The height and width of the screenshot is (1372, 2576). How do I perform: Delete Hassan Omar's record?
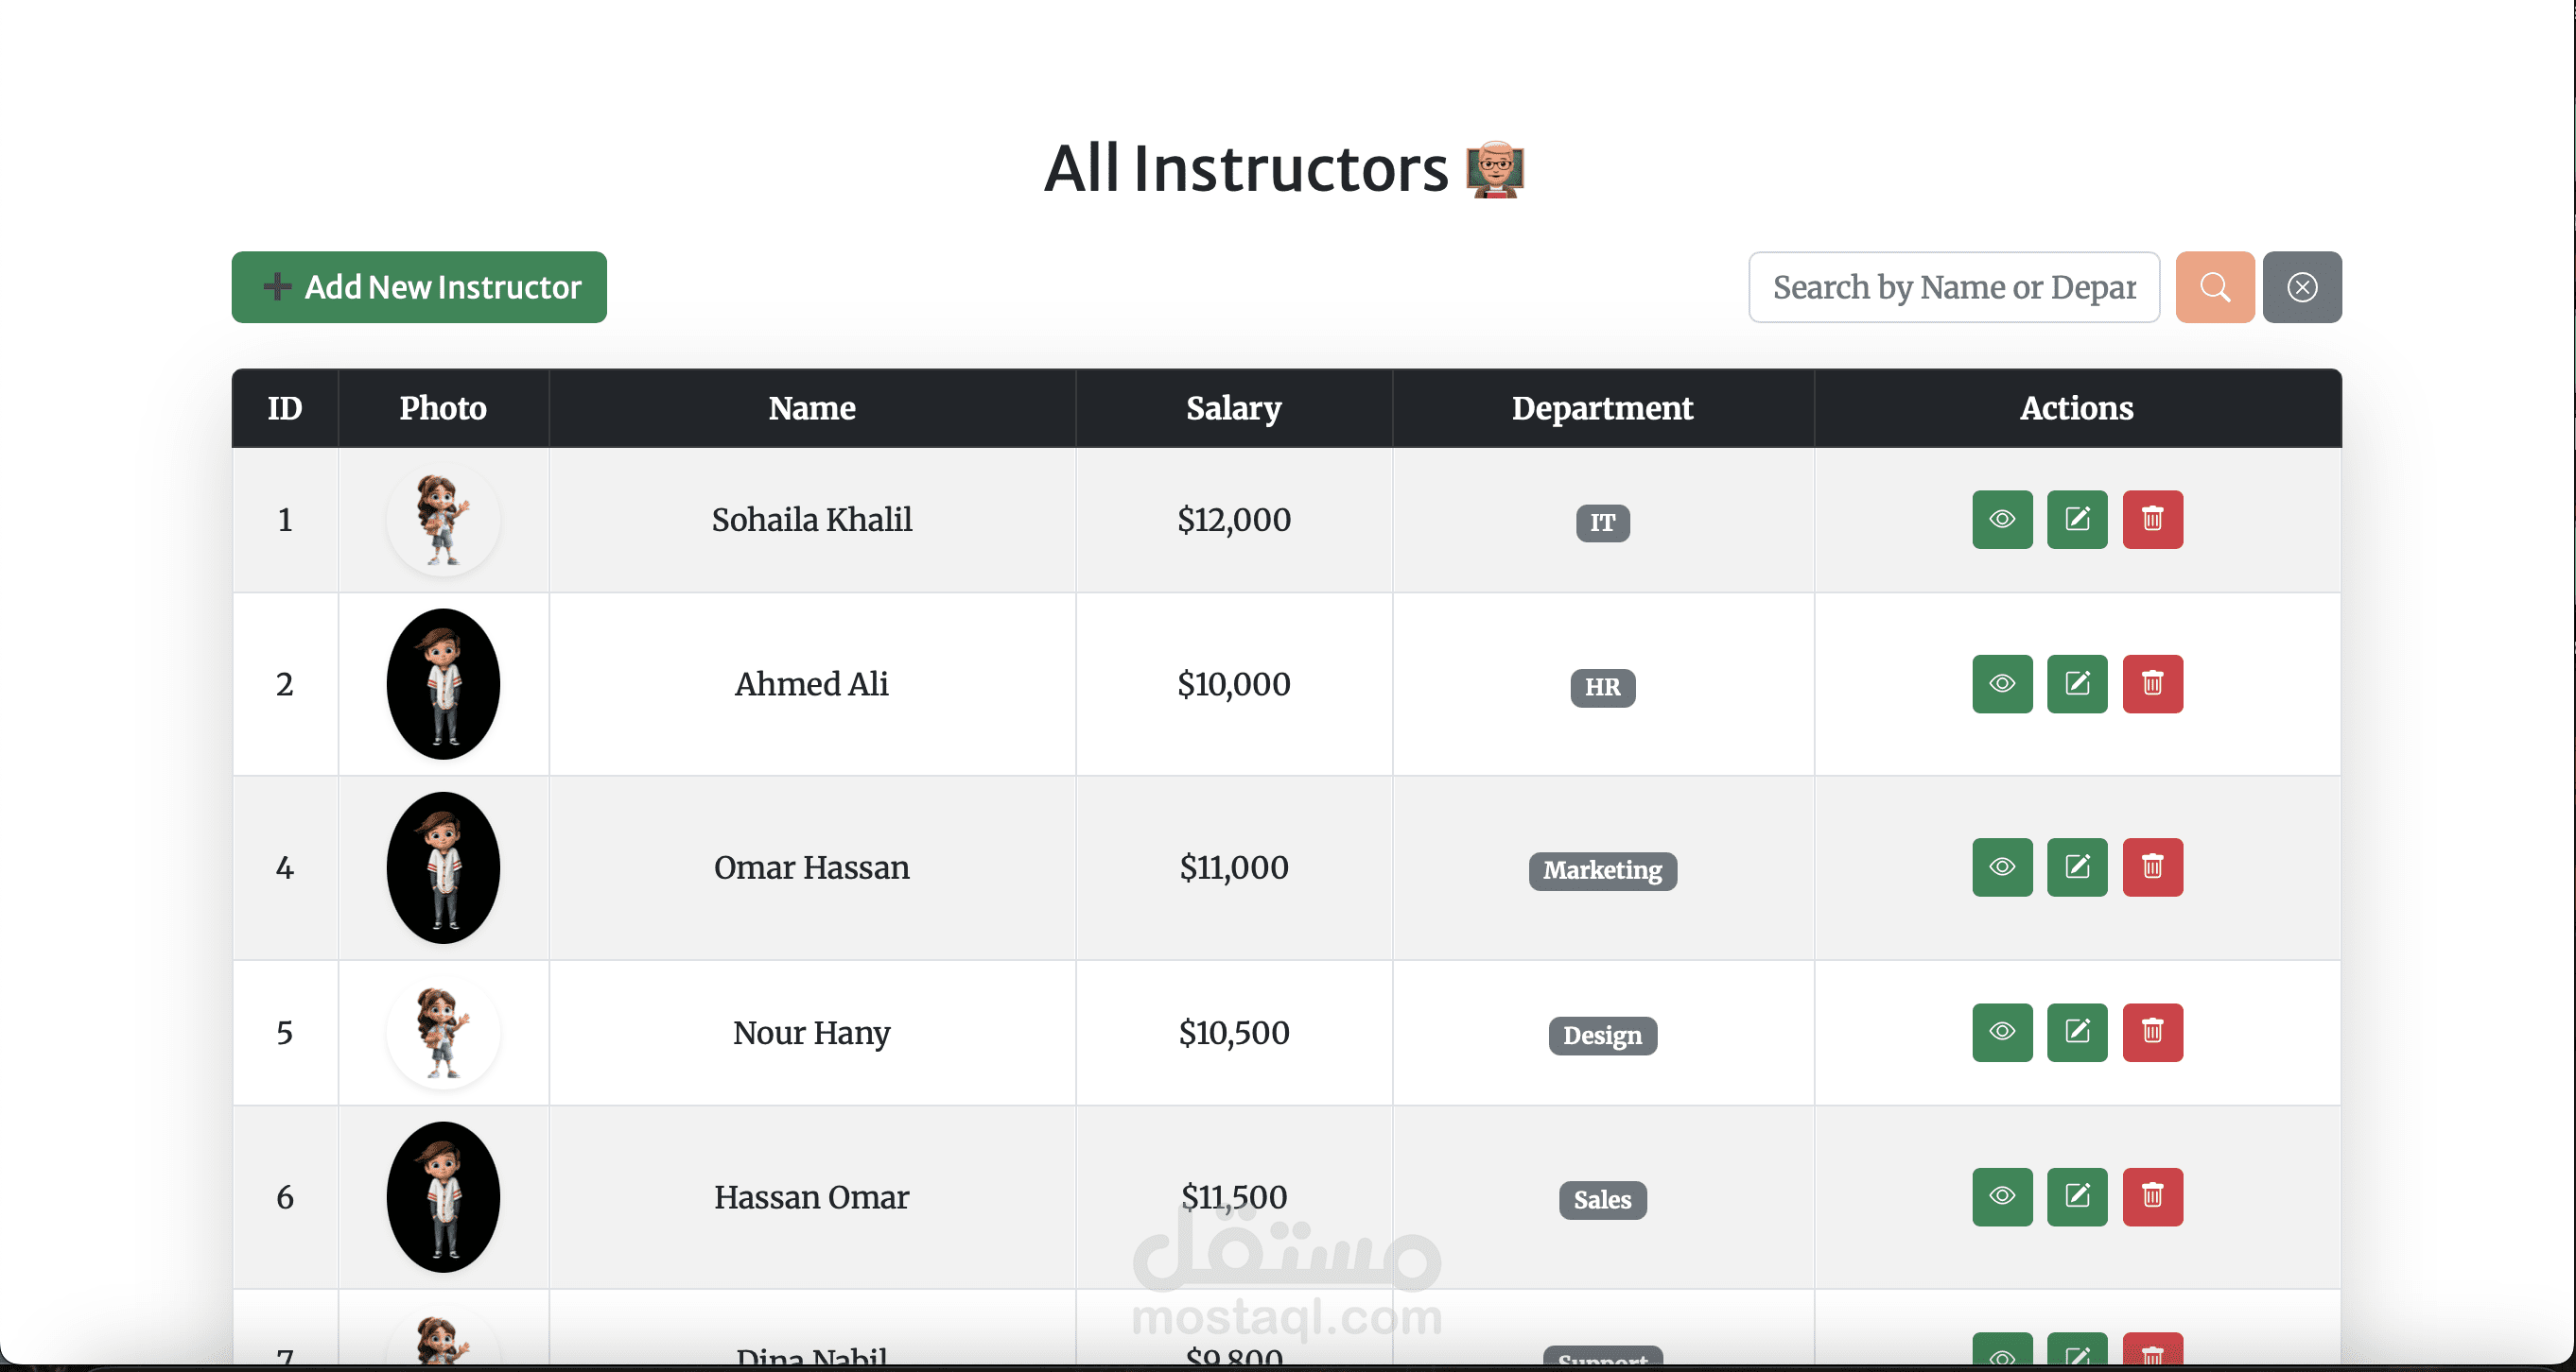[2152, 1196]
